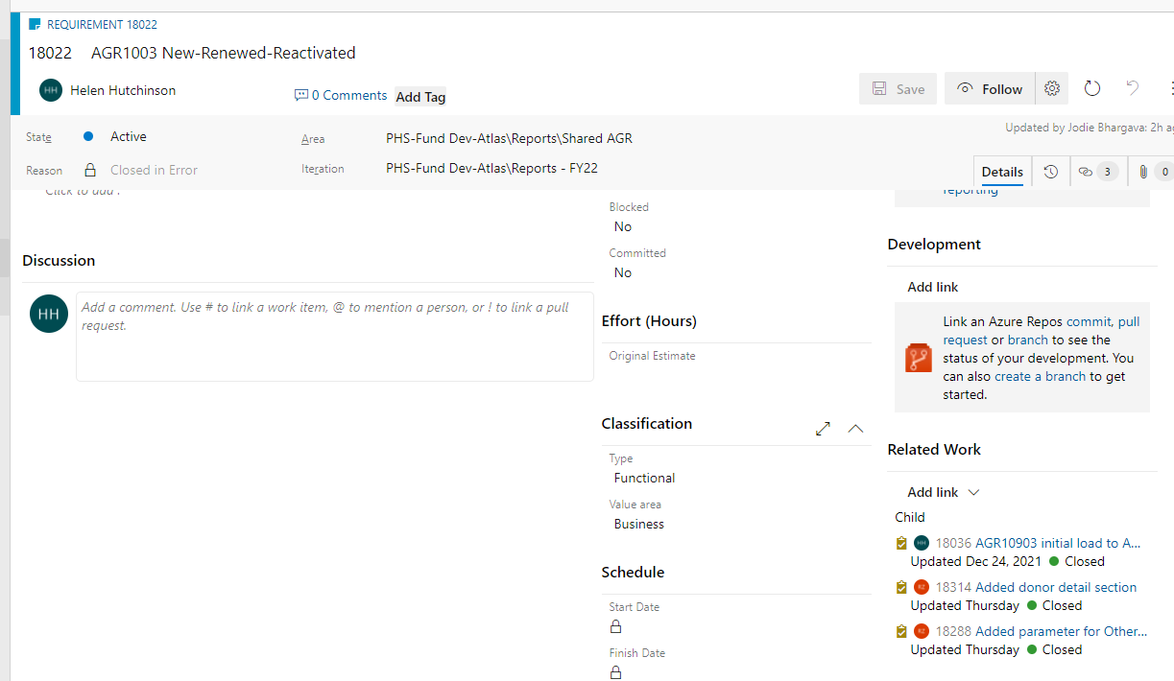Click the Original Estimate field
This screenshot has height=681, width=1174.
pos(735,374)
